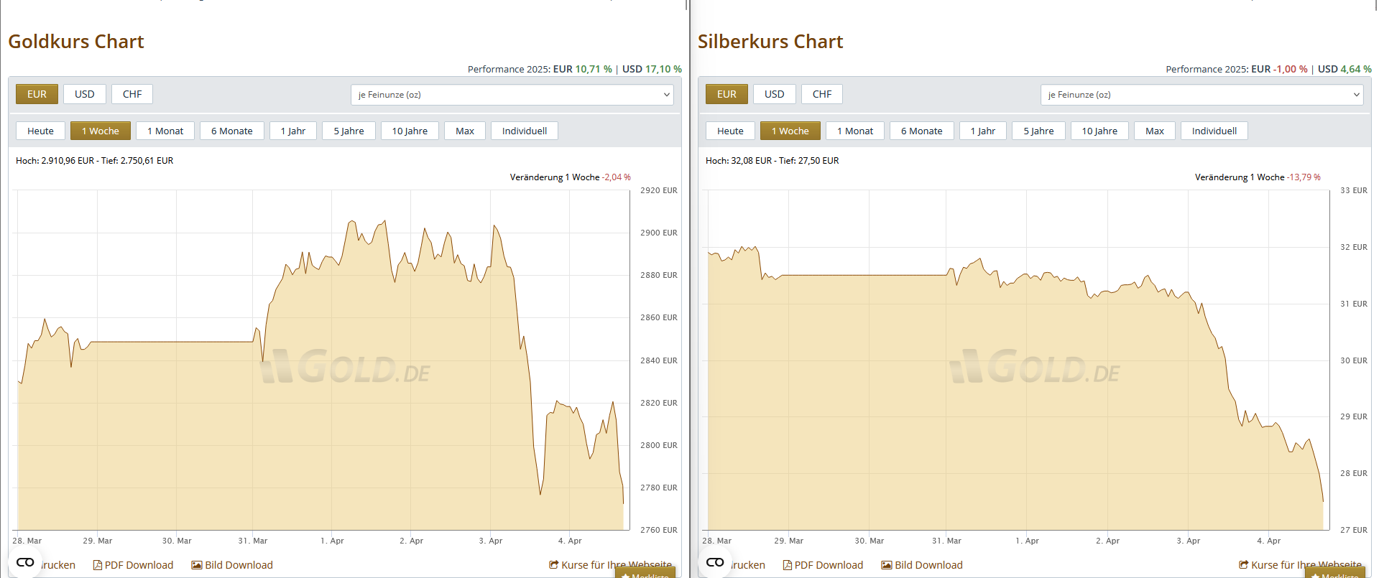Viewport: 1379px width, 578px height.
Task: Click '3. Apr' date label in Silberkurs chart
Action: point(1189,541)
